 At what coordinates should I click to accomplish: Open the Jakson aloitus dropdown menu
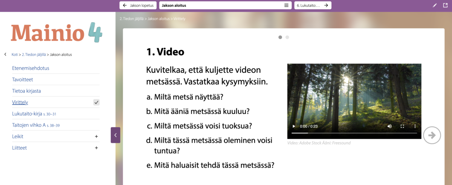tap(286, 5)
